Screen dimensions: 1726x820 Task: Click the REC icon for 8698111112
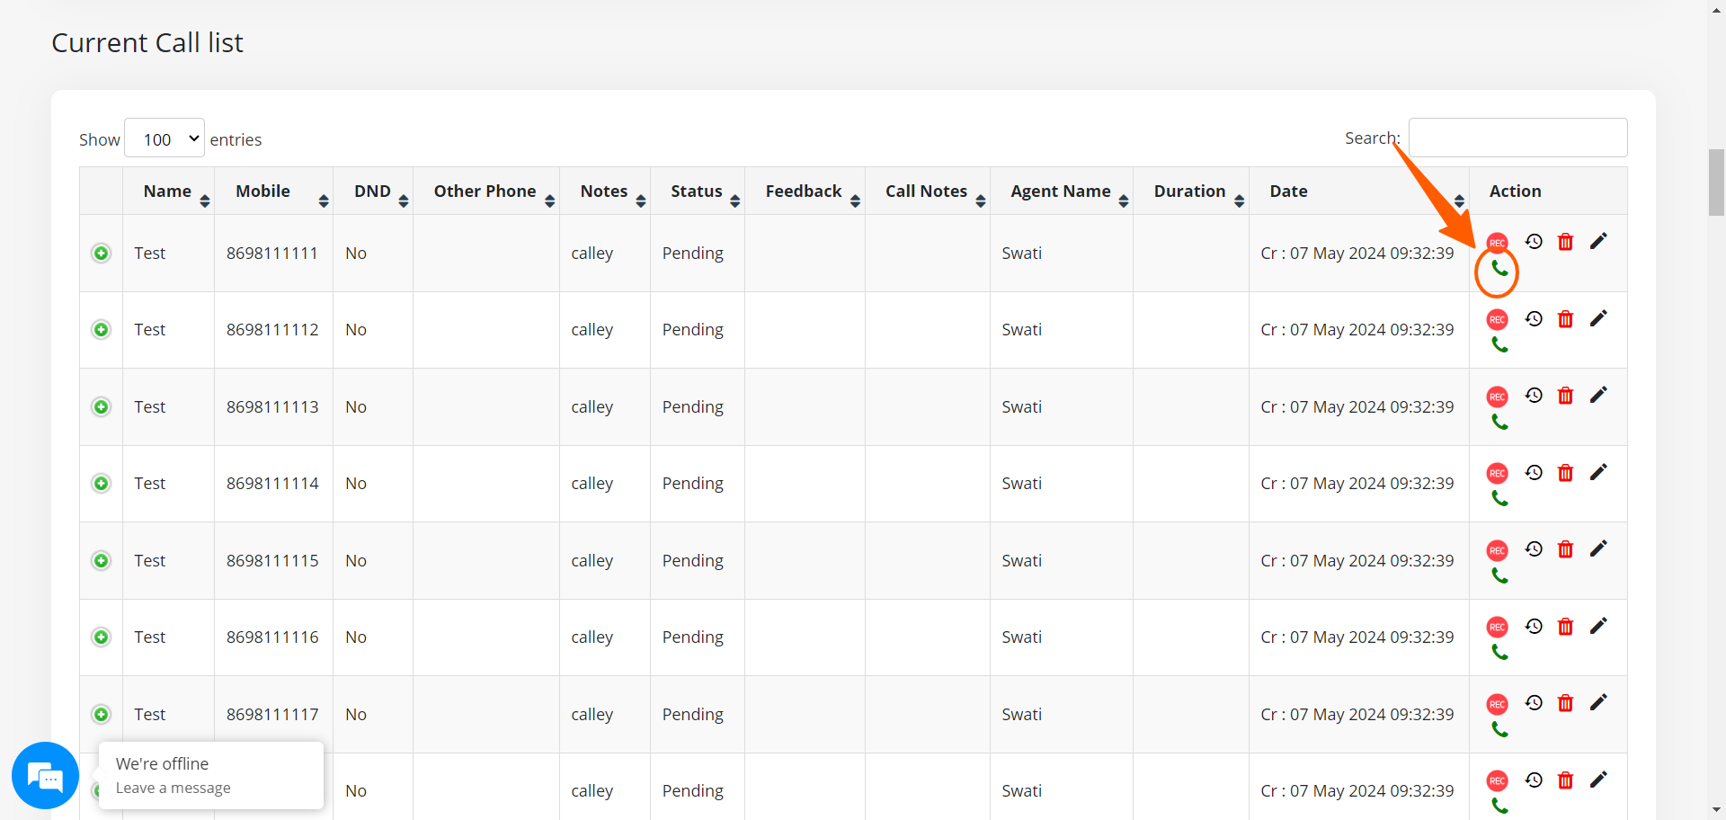(1497, 319)
